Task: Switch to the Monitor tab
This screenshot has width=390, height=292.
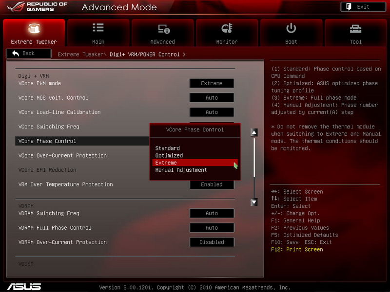Action: coord(227,33)
